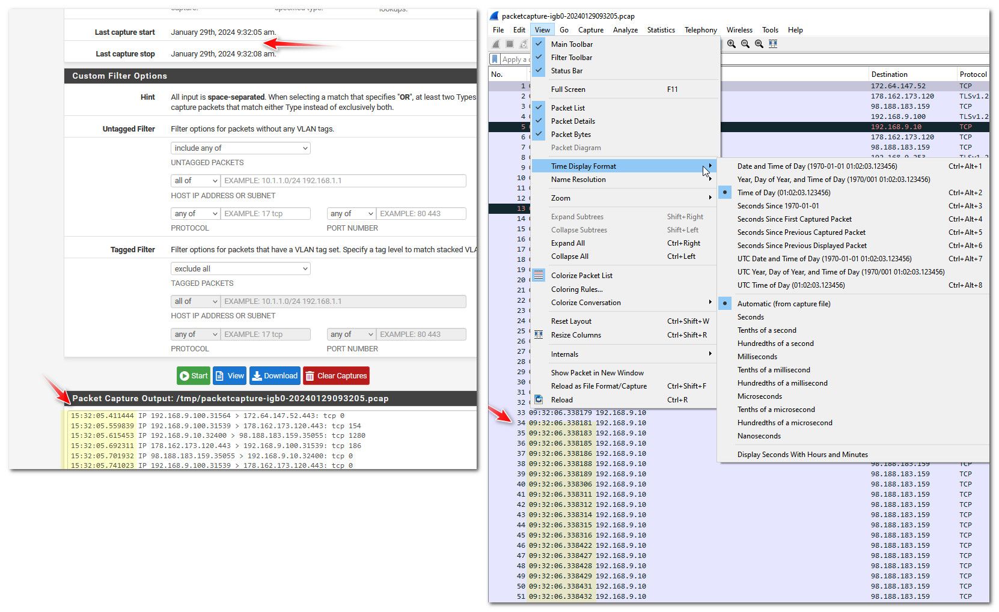The width and height of the screenshot is (999, 612).
Task: Click the Download capture button
Action: coord(275,376)
